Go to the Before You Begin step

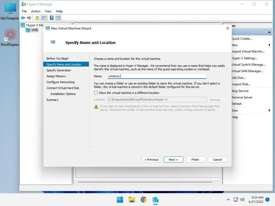coord(57,58)
